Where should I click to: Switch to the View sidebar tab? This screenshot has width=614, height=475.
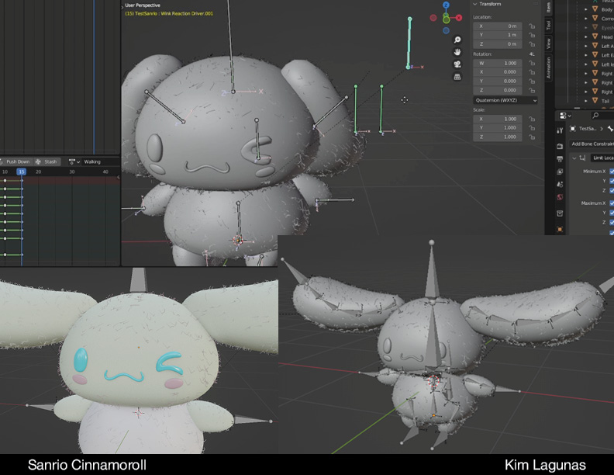tap(548, 43)
